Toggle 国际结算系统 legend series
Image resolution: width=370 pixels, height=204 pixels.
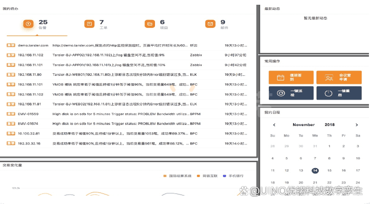pos(177,176)
